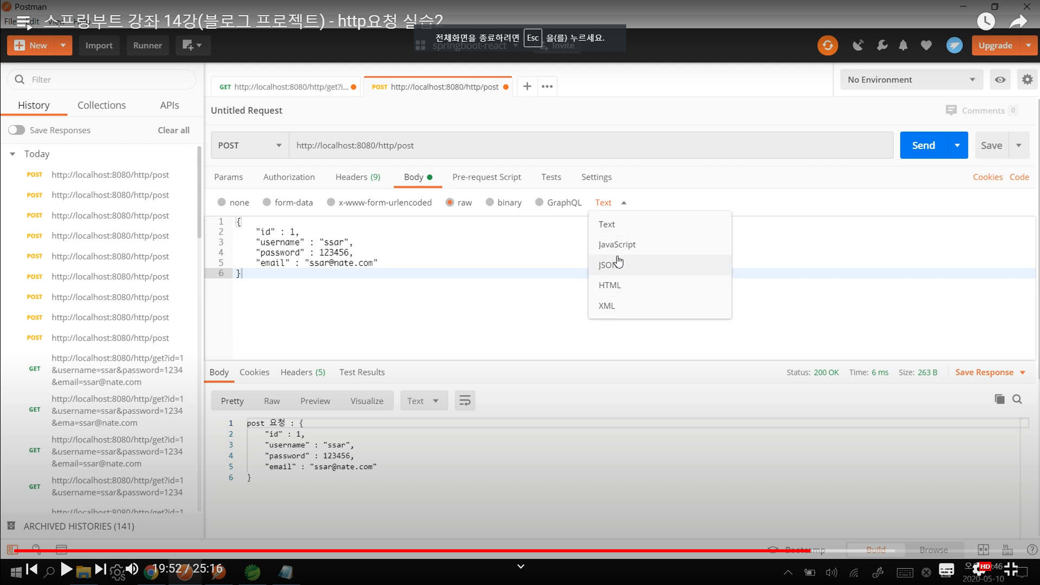This screenshot has height=585, width=1040.
Task: Choose JSON from the format menu
Action: [x=607, y=265]
